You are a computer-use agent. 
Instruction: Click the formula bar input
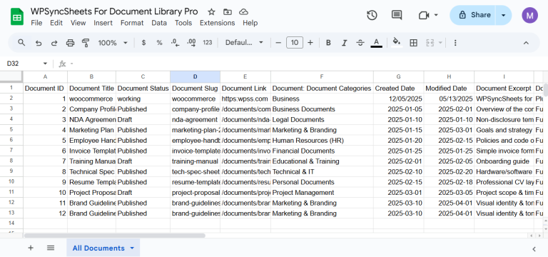(308, 64)
